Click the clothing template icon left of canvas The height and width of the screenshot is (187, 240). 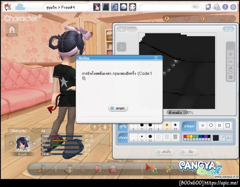pos(122,47)
